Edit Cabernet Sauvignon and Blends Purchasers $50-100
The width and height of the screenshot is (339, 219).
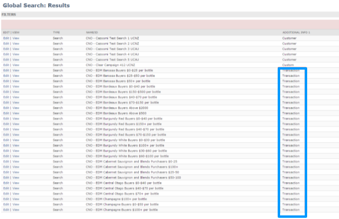[x=6, y=178]
